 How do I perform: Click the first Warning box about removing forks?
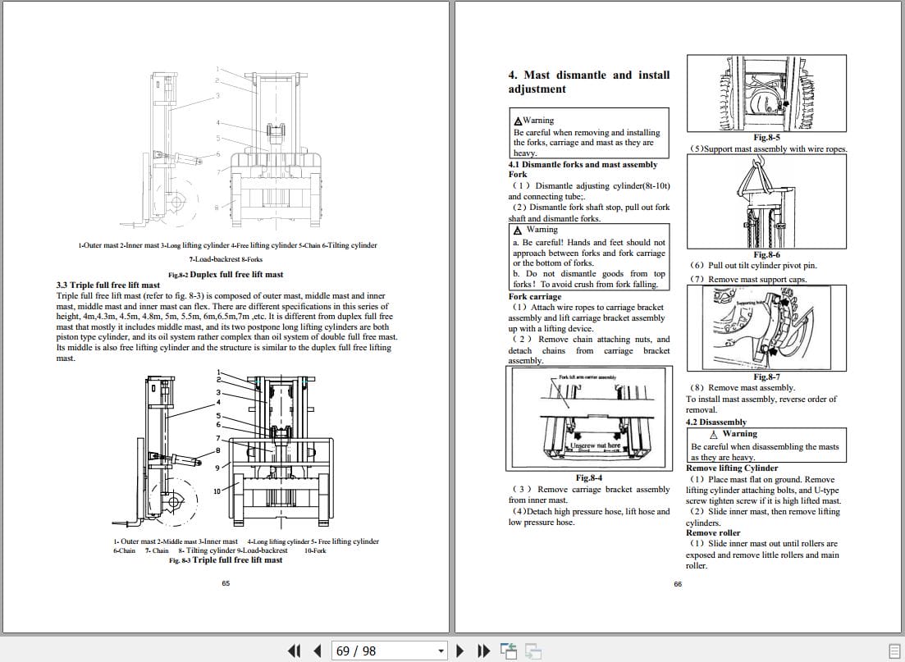pyautogui.click(x=589, y=133)
